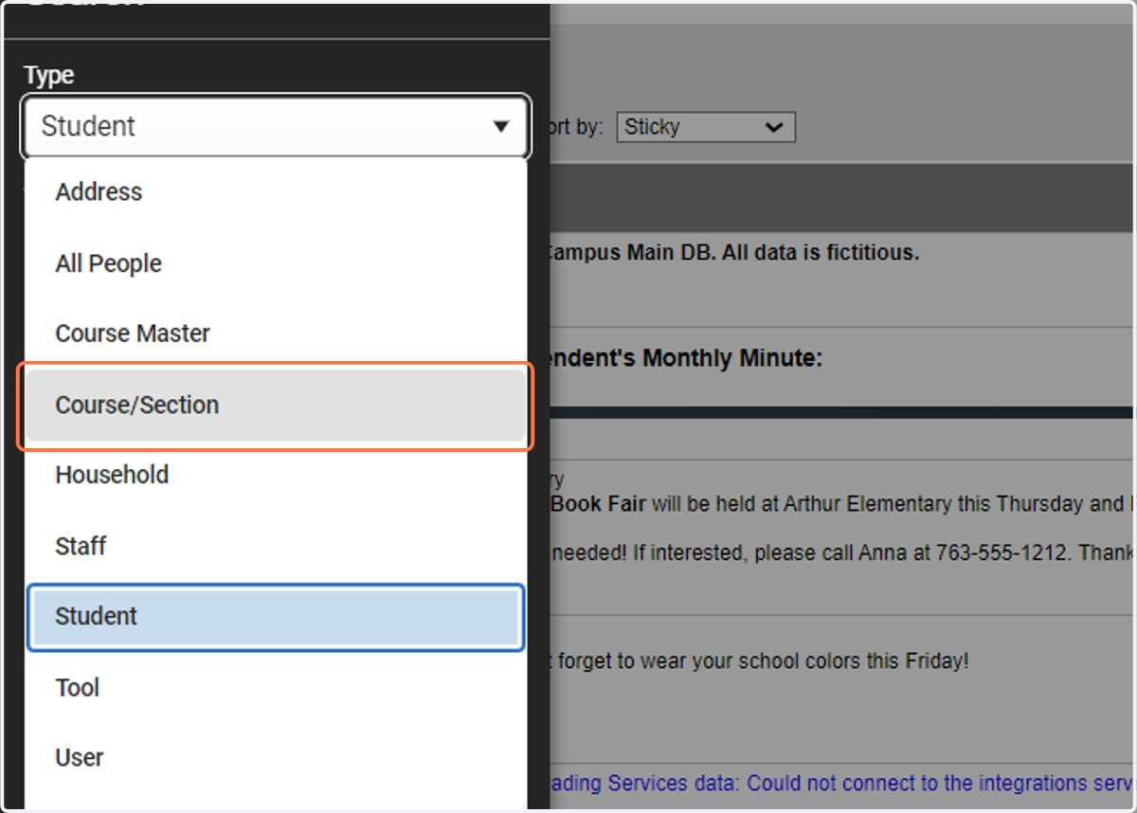Click the integrations connection error message
Screen dimensions: 1137x813
[x=841, y=784]
